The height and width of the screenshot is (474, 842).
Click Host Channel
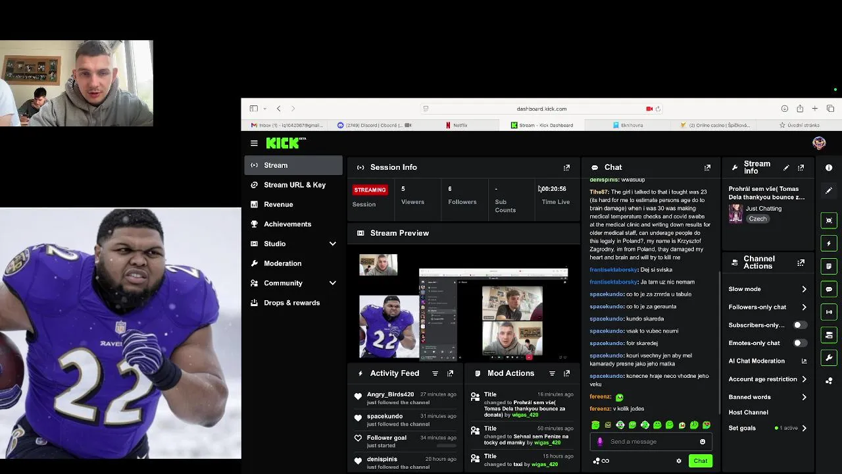(748, 413)
